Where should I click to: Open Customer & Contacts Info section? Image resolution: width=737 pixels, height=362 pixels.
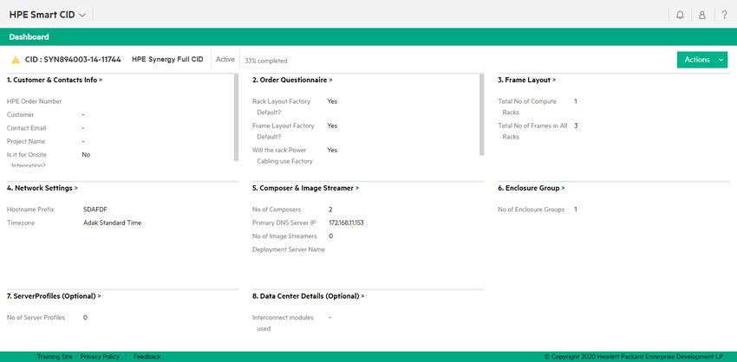coord(55,80)
